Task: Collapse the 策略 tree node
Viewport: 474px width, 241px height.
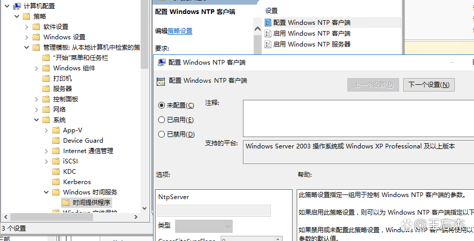Action: point(17,16)
